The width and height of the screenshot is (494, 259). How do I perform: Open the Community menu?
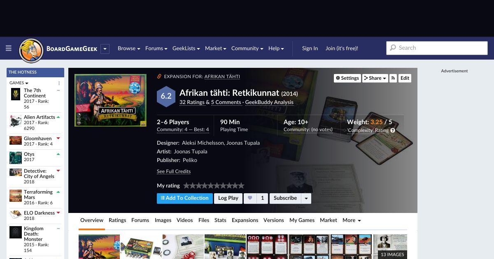click(x=247, y=48)
